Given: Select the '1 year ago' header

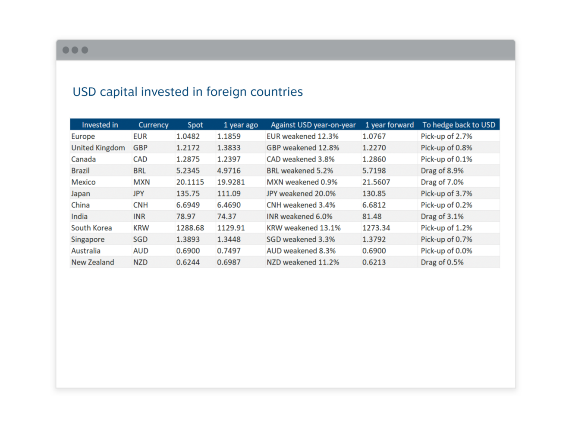Looking at the screenshot, I should point(240,125).
